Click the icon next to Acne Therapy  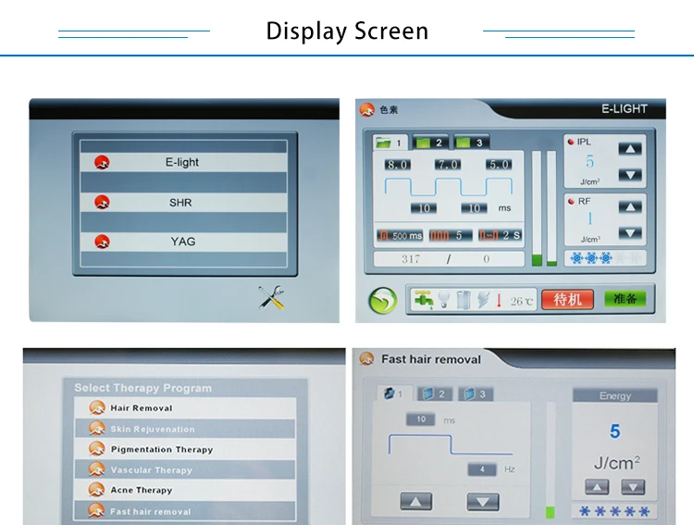pyautogui.click(x=97, y=490)
